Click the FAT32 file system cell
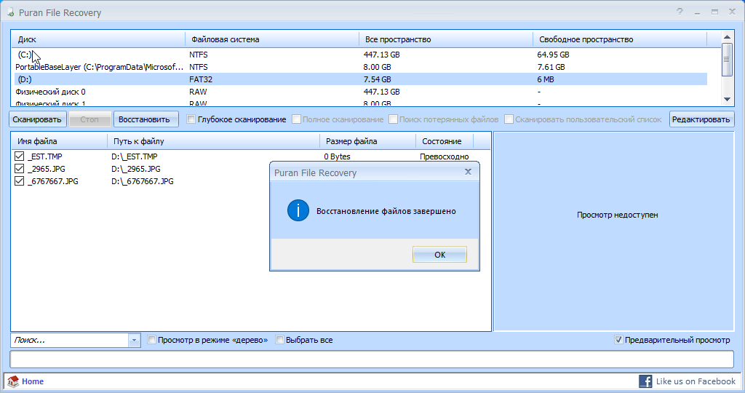 click(201, 79)
